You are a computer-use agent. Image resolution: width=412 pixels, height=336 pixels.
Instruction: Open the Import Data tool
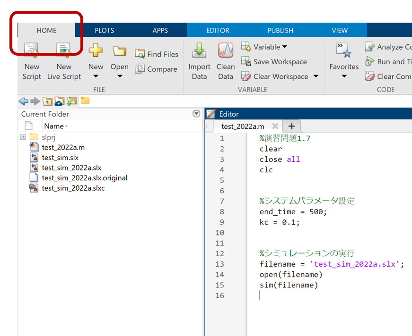click(199, 59)
